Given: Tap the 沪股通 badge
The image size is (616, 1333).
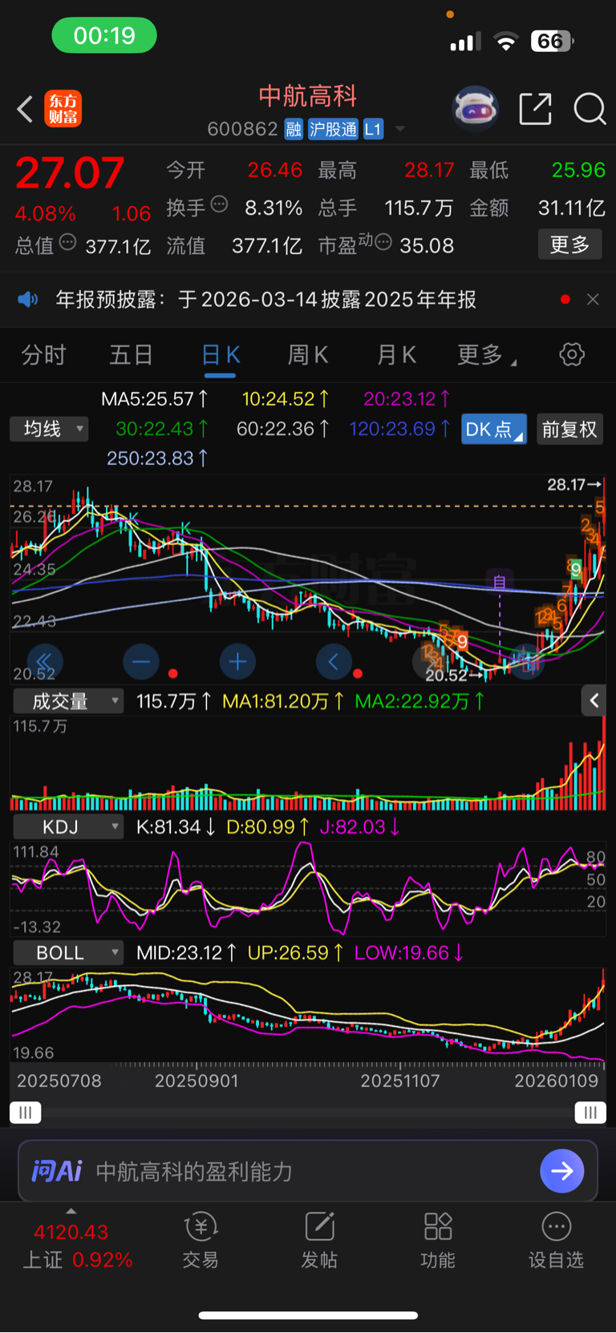Looking at the screenshot, I should coord(333,129).
